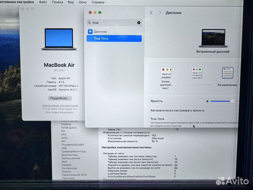Select PCI in System Information sidebar
The height and width of the screenshot is (190, 253).
[x=63, y=131]
